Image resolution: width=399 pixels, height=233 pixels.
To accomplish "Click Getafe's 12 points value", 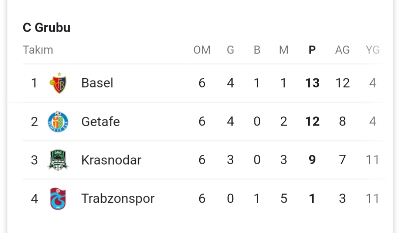I will (x=312, y=121).
